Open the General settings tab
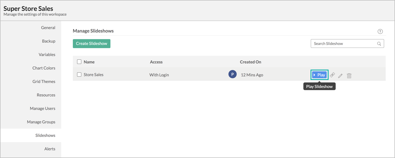The image size is (395, 158). (48, 28)
